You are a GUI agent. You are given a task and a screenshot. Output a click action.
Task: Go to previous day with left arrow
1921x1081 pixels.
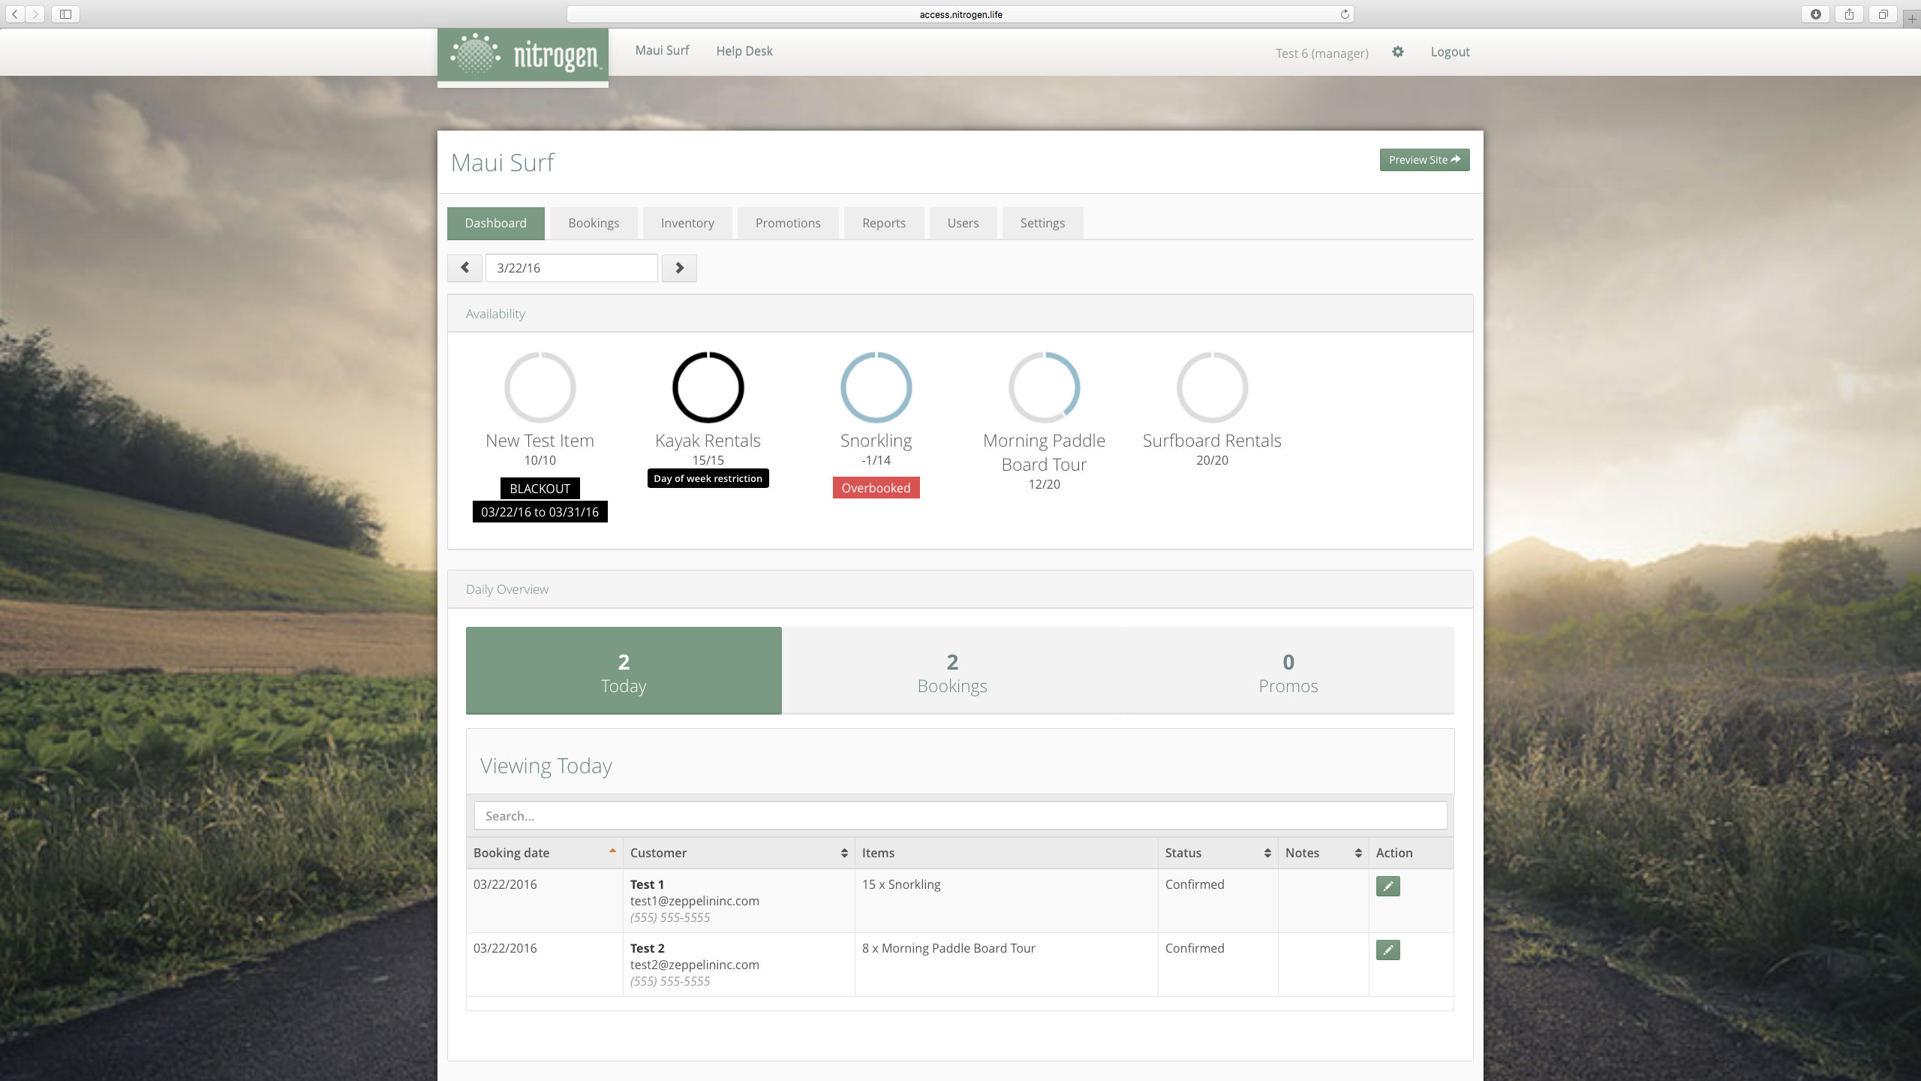pos(464,268)
